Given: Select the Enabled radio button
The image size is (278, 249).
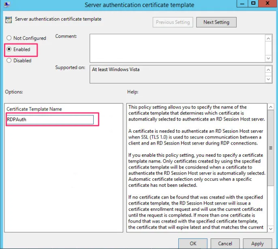Looking at the screenshot, I should coord(9,50).
